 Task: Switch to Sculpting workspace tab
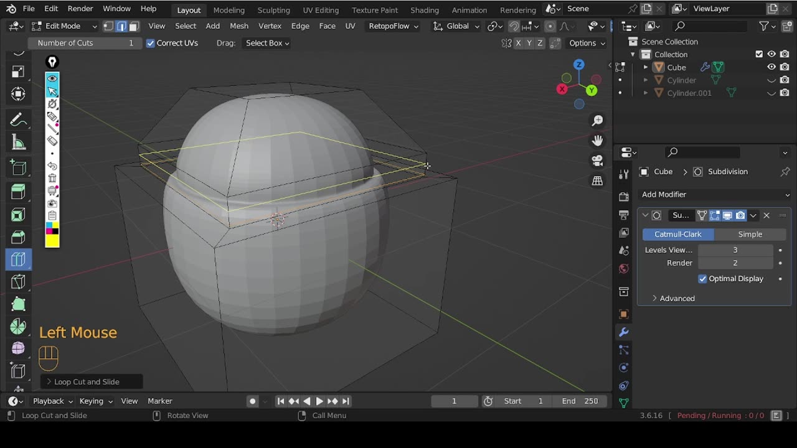273,10
